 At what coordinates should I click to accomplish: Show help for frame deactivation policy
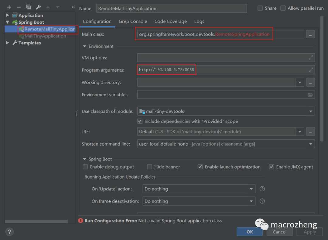(x=262, y=201)
